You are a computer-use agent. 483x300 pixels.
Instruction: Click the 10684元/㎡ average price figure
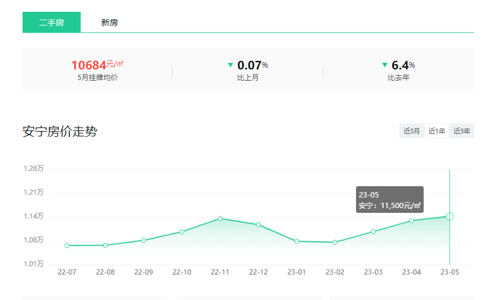[x=97, y=65]
